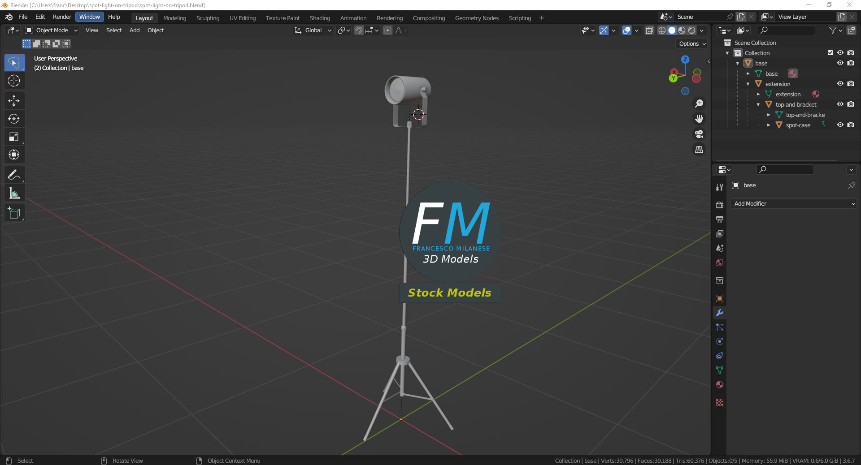Image resolution: width=861 pixels, height=465 pixels.
Task: Open the Render menu
Action: click(62, 17)
